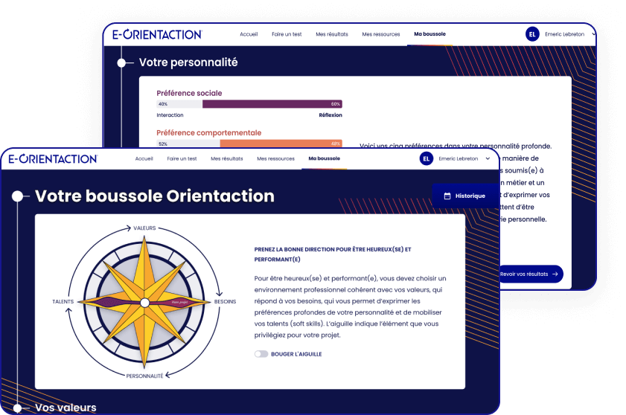The height and width of the screenshot is (415, 626).
Task: Click the arrow icon on Revoir vos résultats
Action: [x=555, y=274]
